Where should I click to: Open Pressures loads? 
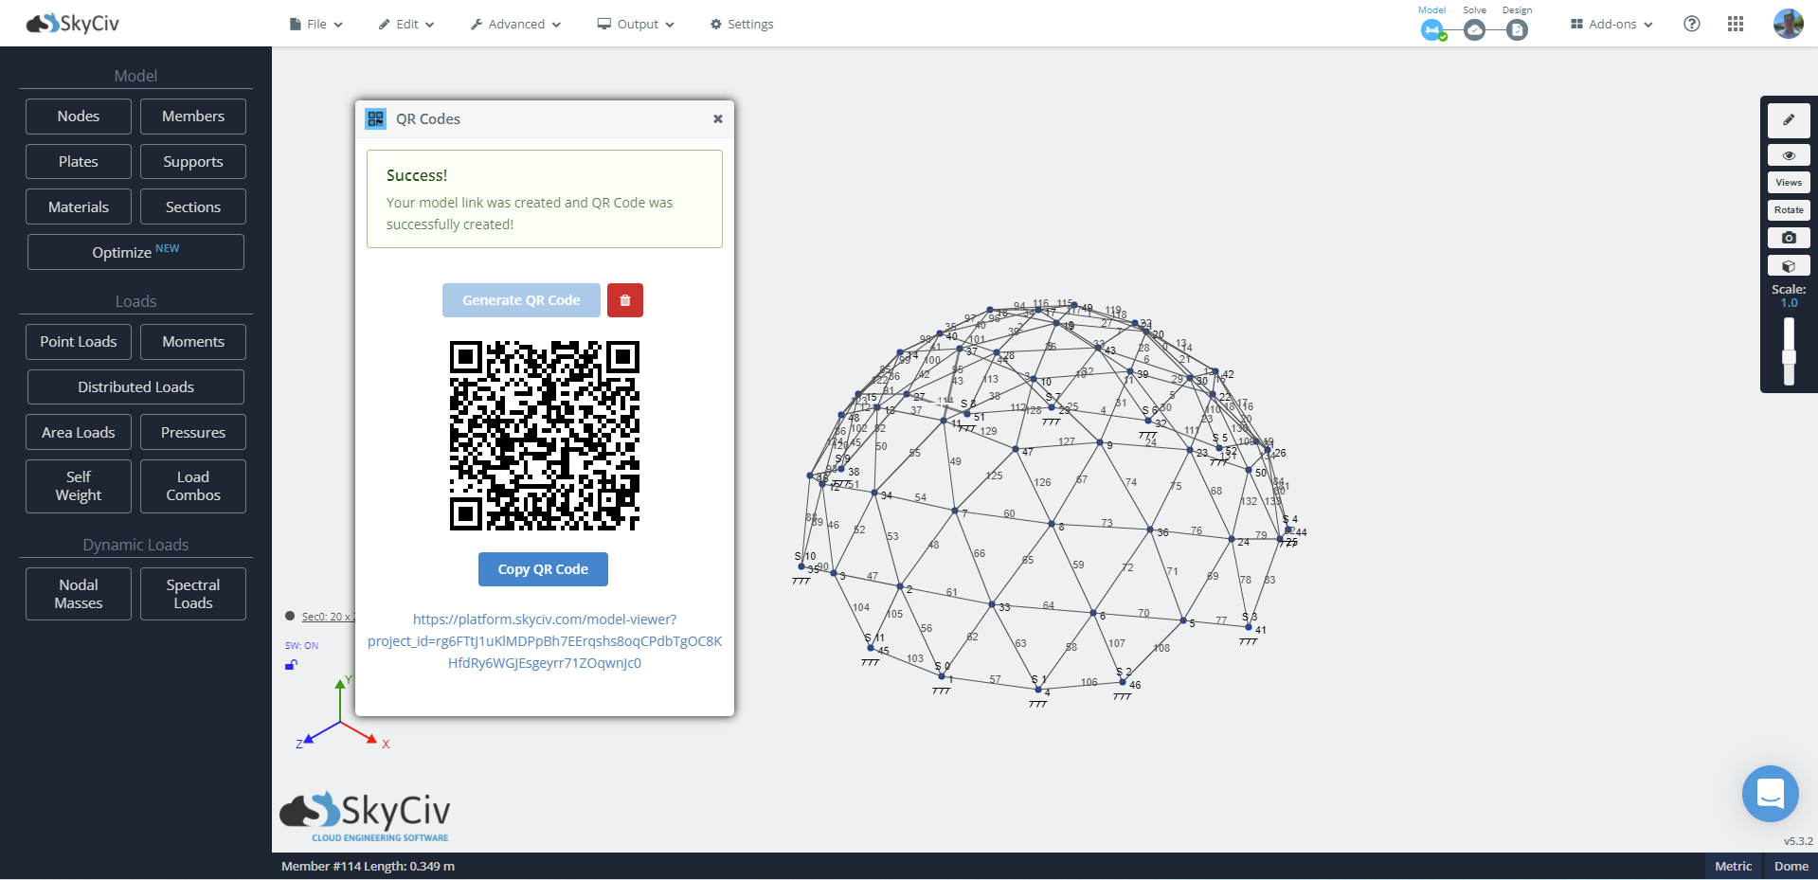click(x=193, y=433)
